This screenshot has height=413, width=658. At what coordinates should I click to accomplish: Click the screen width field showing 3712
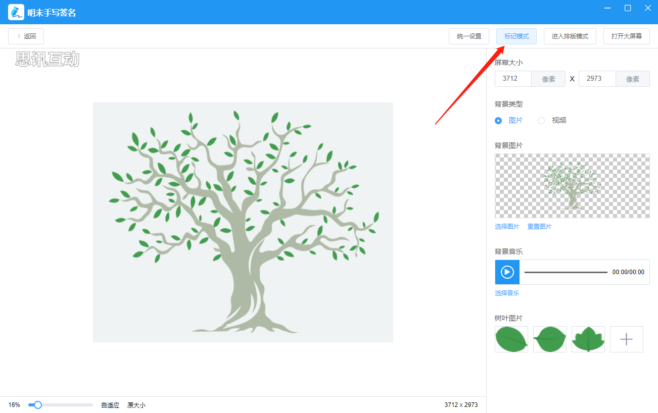coord(513,79)
